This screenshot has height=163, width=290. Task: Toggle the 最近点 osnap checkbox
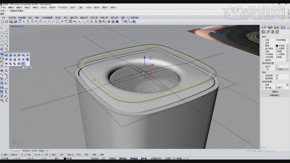pos(10,155)
